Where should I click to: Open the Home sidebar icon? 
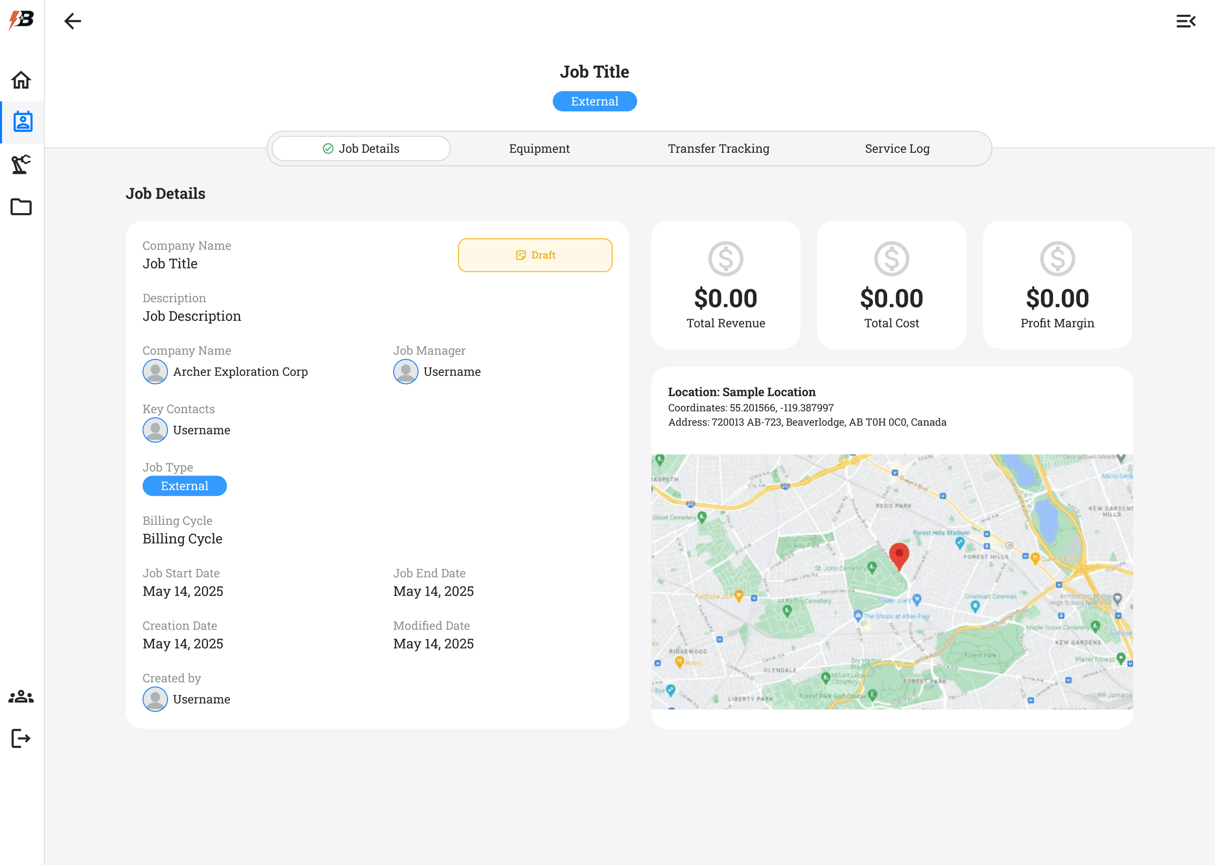click(21, 81)
